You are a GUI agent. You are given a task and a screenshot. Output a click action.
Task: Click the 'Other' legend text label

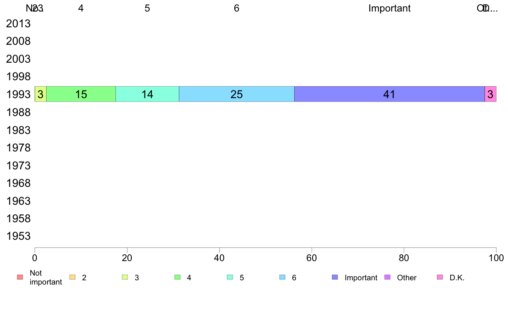[x=407, y=277]
